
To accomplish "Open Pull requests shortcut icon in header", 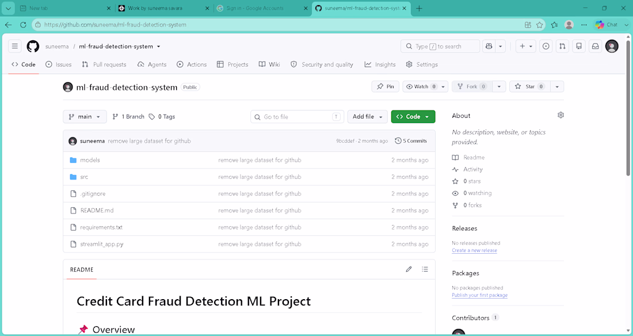I will 562,47.
